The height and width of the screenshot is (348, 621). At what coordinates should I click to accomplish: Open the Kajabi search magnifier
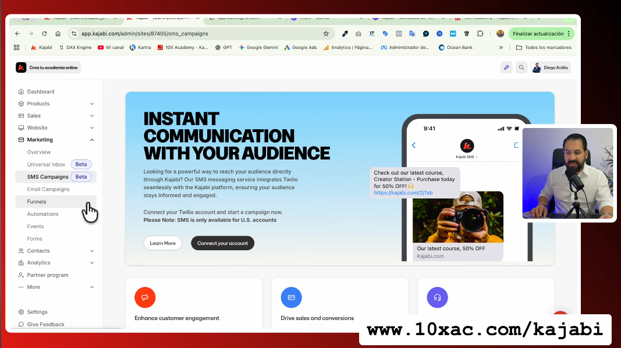[521, 68]
